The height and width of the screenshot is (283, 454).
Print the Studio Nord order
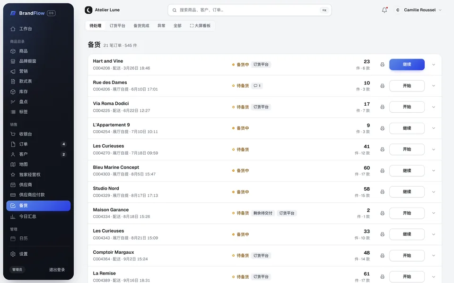point(382,192)
